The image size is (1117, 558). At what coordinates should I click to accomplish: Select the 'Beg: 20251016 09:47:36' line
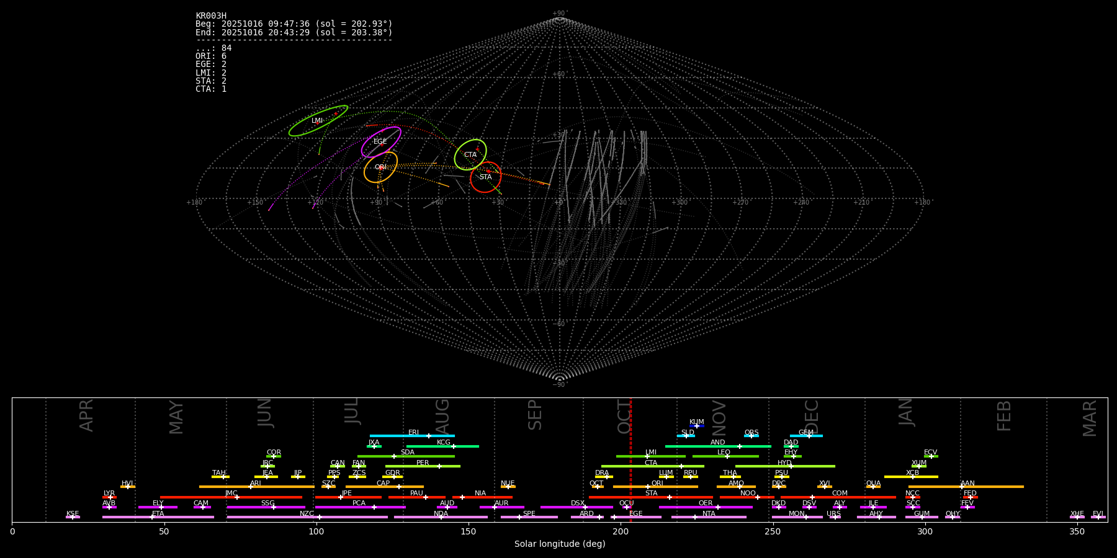(x=294, y=24)
